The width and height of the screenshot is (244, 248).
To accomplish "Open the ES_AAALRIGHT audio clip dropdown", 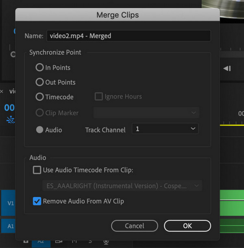I will (122, 186).
